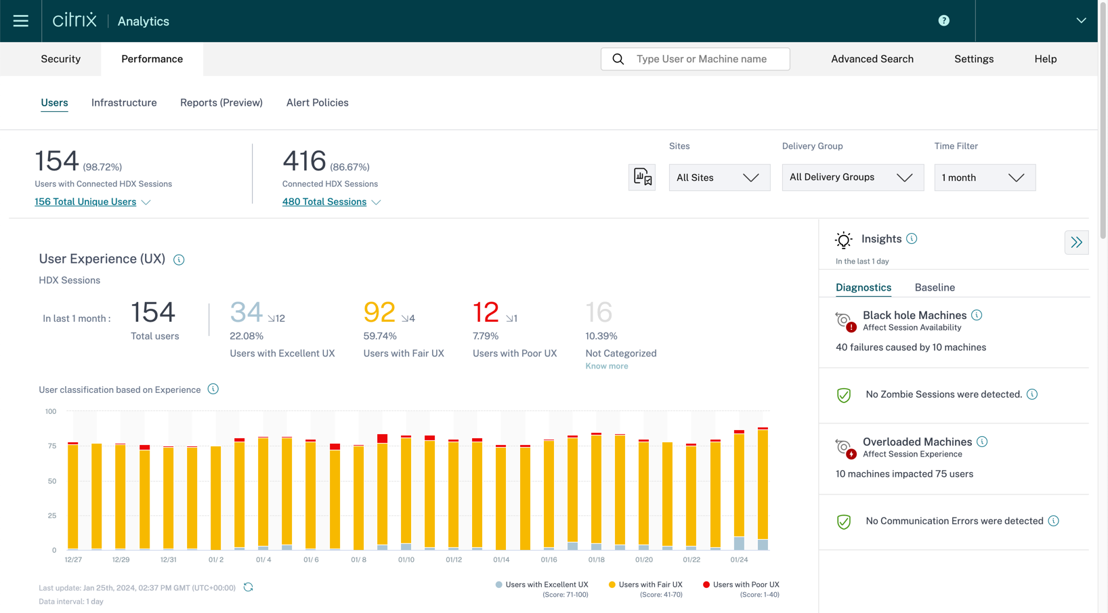Click the bookmark report icon beside Sites

[641, 177]
